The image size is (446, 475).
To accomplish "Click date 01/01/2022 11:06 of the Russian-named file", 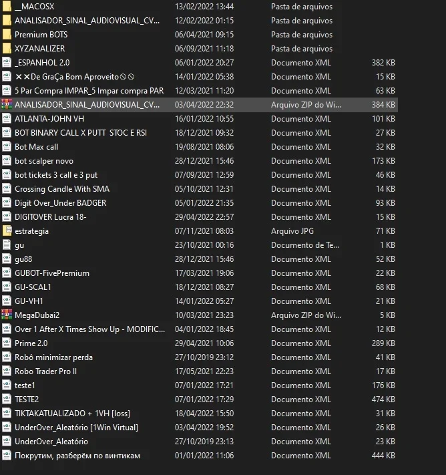I will click(204, 456).
